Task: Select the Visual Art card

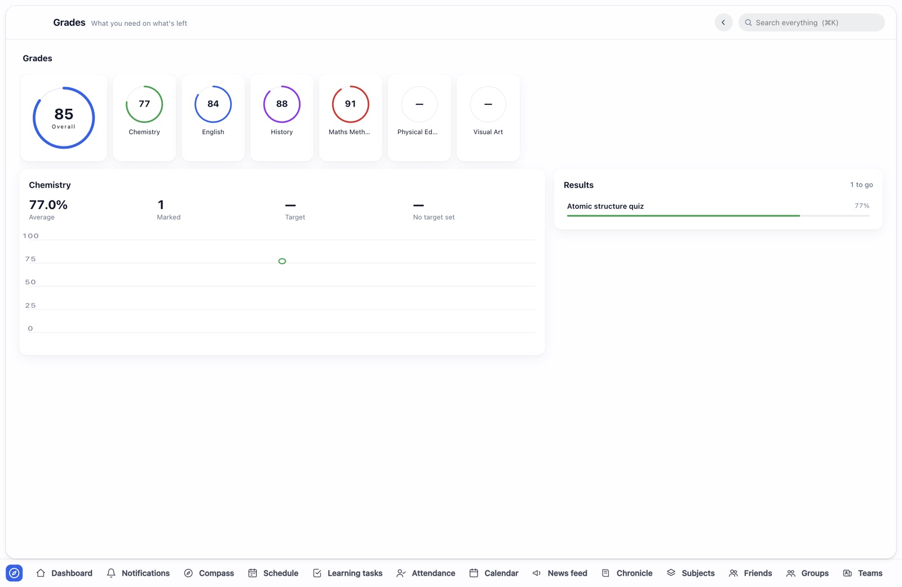Action: [488, 118]
